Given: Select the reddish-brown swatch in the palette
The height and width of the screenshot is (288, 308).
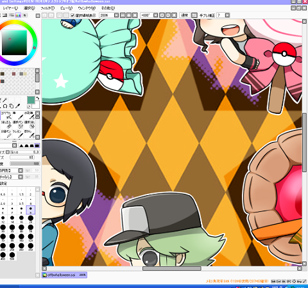Looking at the screenshot, I should pyautogui.click(x=13, y=74).
